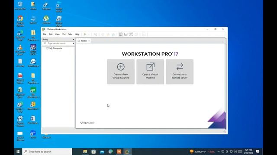Click the VMware Workstation taskbar button
This screenshot has width=277, height=155.
[x=127, y=152]
